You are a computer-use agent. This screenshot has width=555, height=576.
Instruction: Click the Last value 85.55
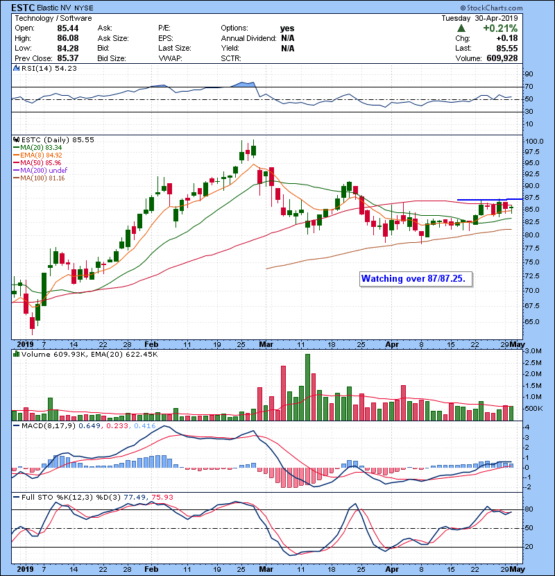(x=507, y=48)
